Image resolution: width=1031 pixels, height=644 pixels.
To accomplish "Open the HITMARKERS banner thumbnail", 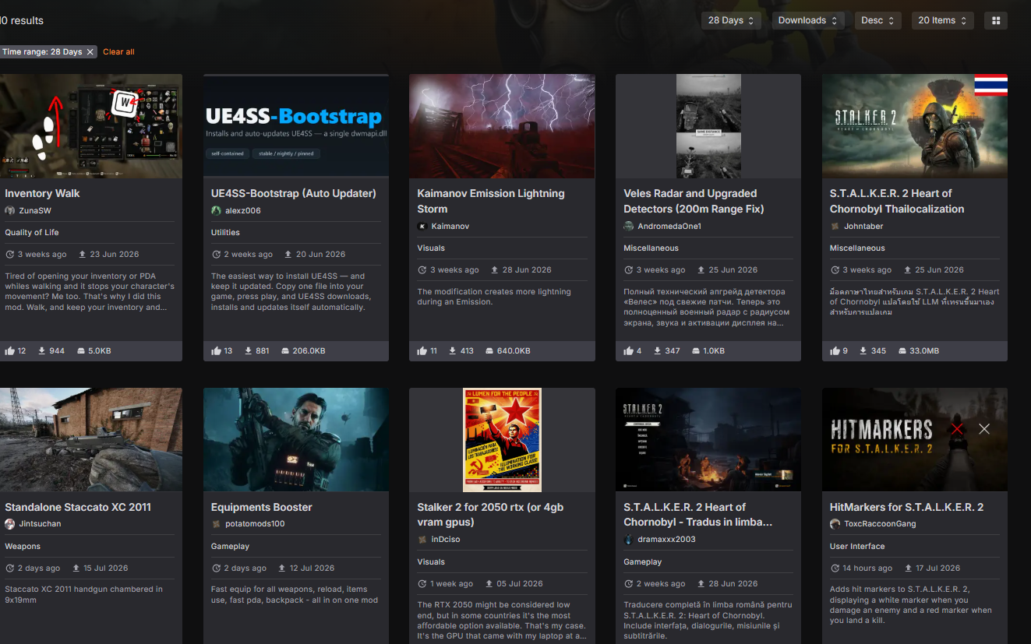I will click(x=915, y=440).
